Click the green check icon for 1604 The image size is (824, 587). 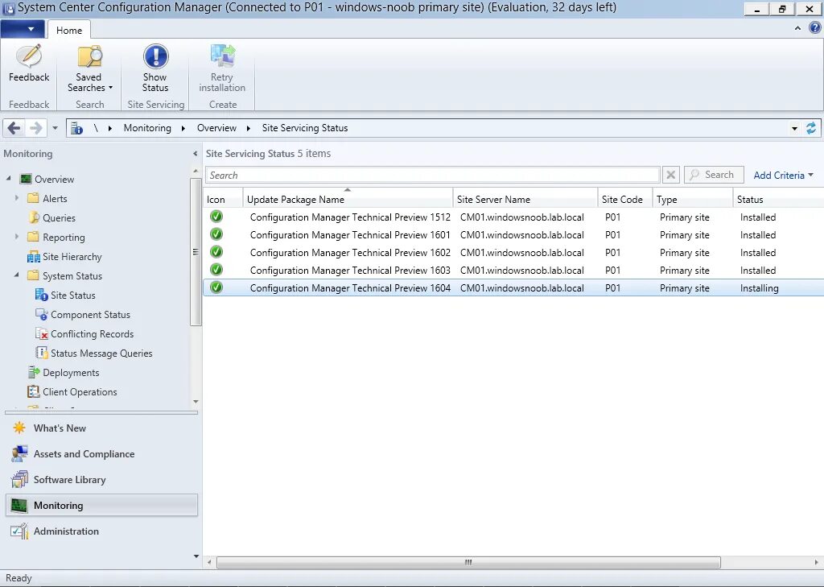tap(216, 287)
